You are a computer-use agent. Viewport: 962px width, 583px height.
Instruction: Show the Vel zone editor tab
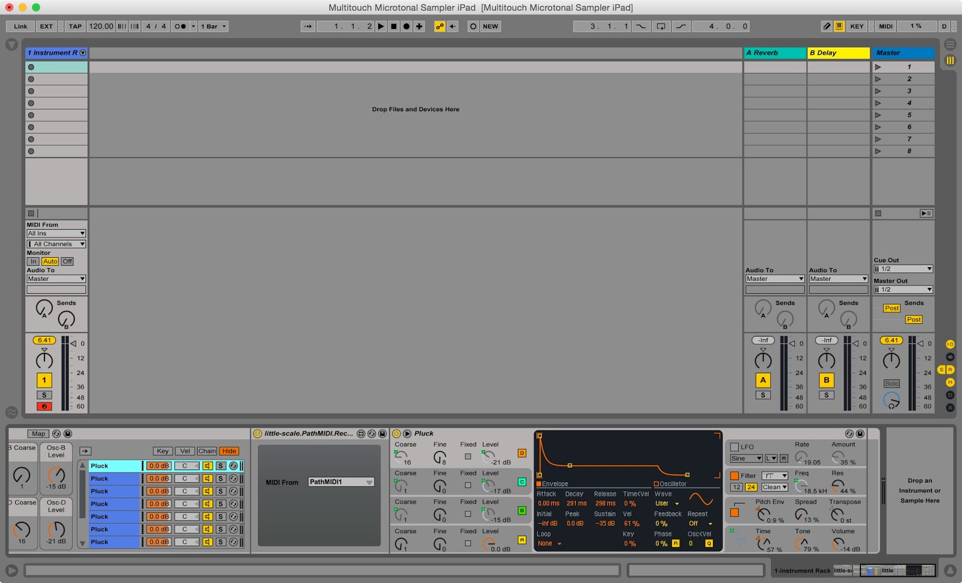pyautogui.click(x=185, y=451)
